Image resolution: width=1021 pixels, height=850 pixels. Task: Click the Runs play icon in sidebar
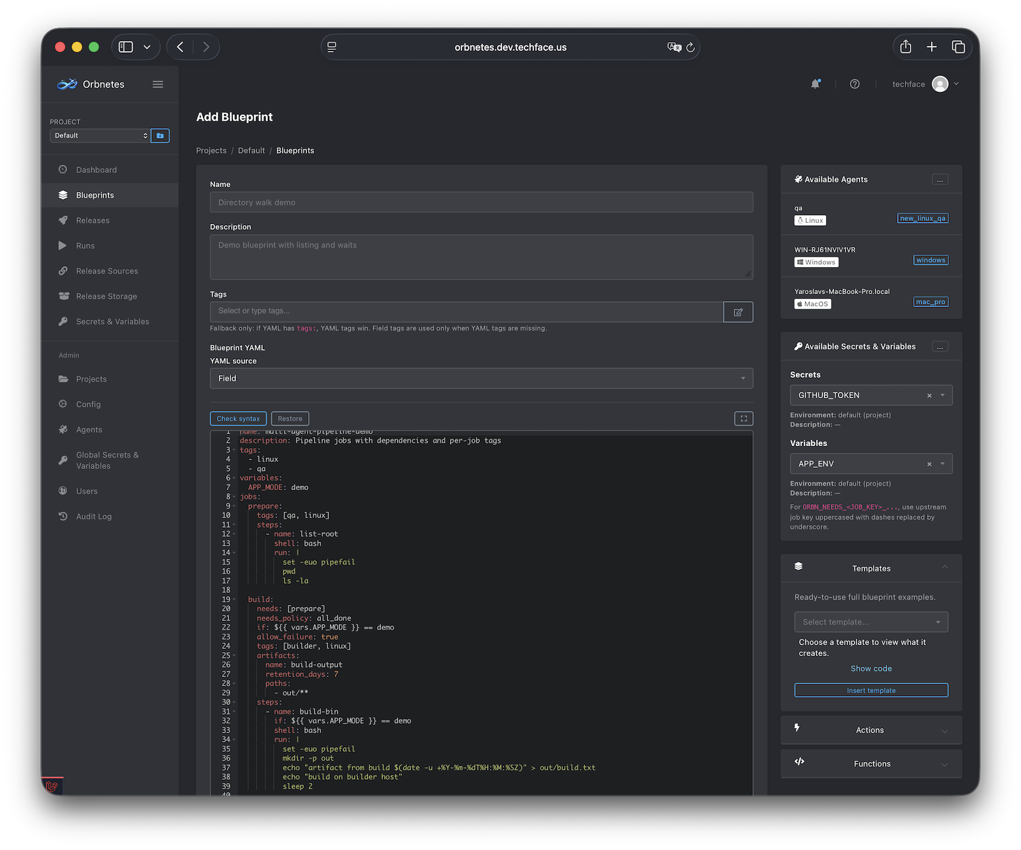tap(63, 245)
